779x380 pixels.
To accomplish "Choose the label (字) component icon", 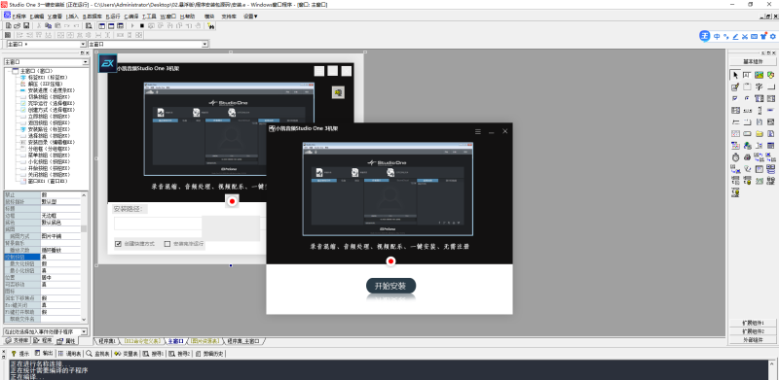I will (760, 86).
